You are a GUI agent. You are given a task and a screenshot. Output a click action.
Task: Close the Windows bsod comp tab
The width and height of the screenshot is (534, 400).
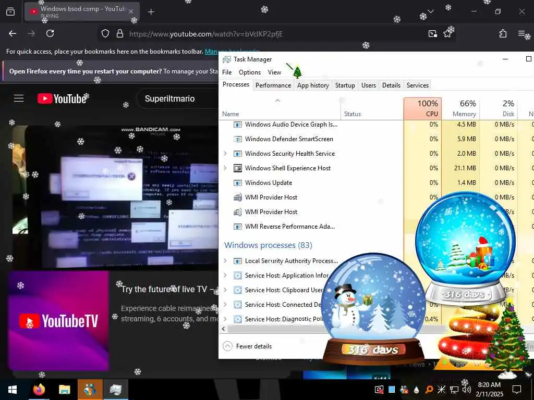(x=131, y=11)
